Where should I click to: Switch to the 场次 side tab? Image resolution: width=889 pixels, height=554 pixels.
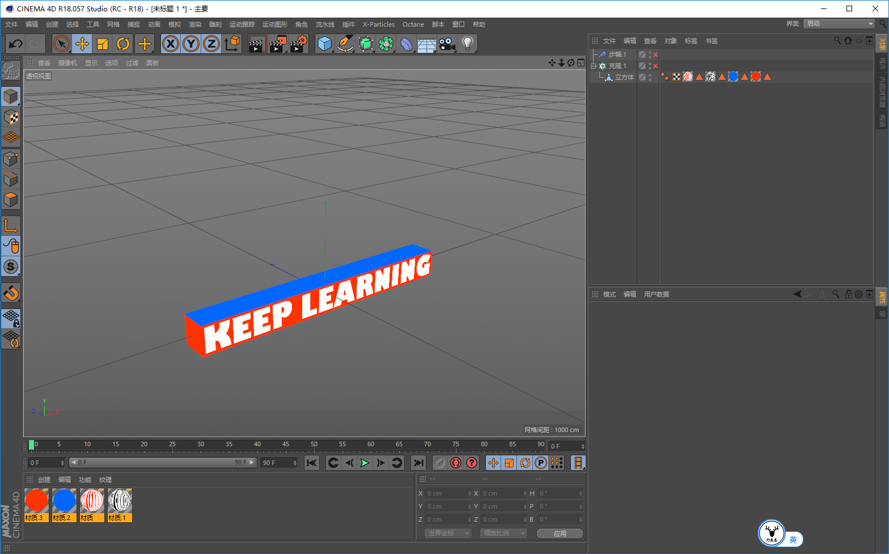(882, 62)
